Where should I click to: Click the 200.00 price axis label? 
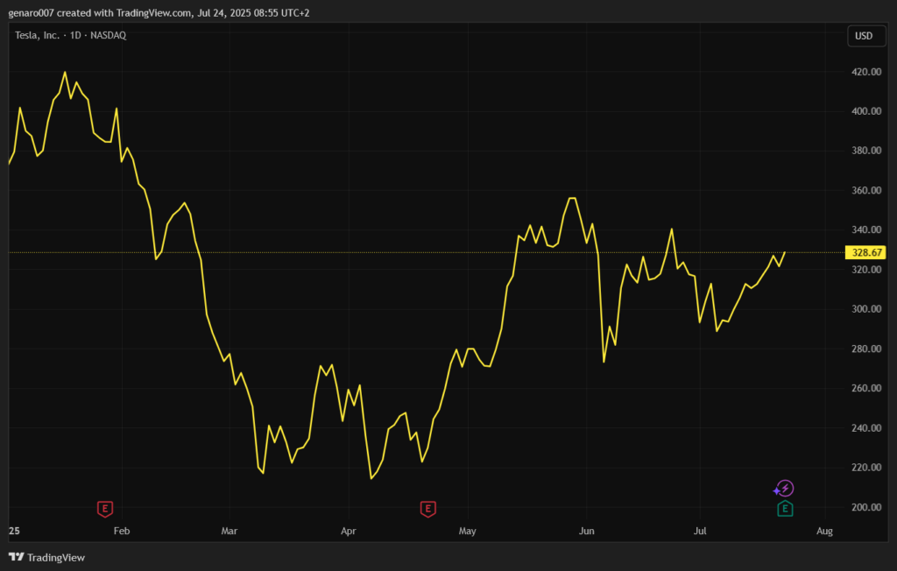(865, 508)
